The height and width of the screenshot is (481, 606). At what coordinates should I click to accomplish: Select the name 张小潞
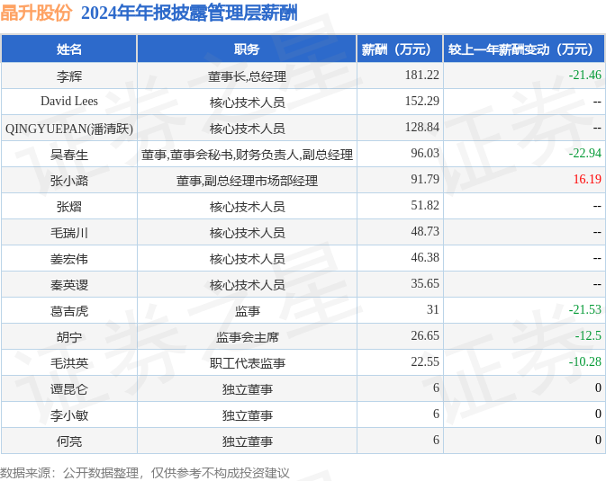pyautogui.click(x=69, y=181)
